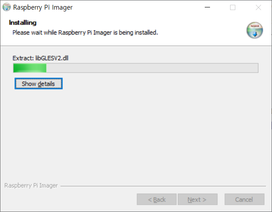Close the installer with the X button
The width and height of the screenshot is (272, 212).
click(x=258, y=7)
